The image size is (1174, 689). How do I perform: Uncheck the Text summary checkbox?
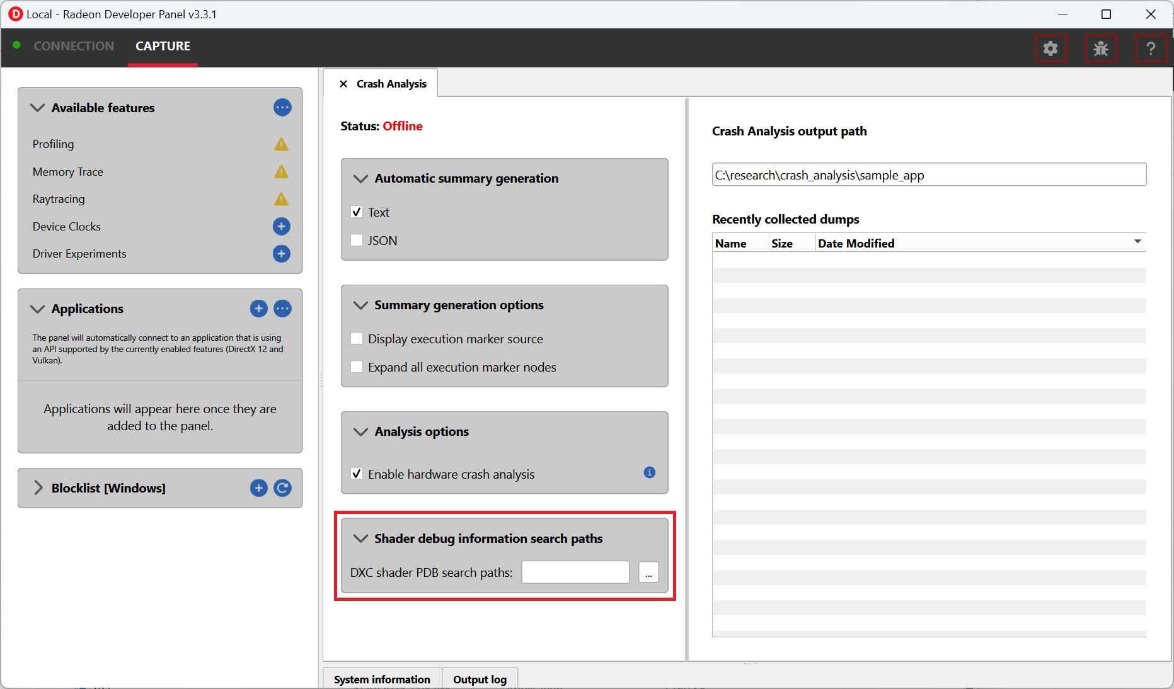pyautogui.click(x=357, y=212)
